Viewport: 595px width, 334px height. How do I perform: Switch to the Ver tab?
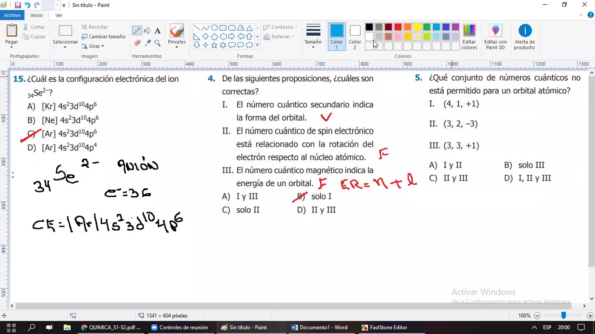(59, 15)
